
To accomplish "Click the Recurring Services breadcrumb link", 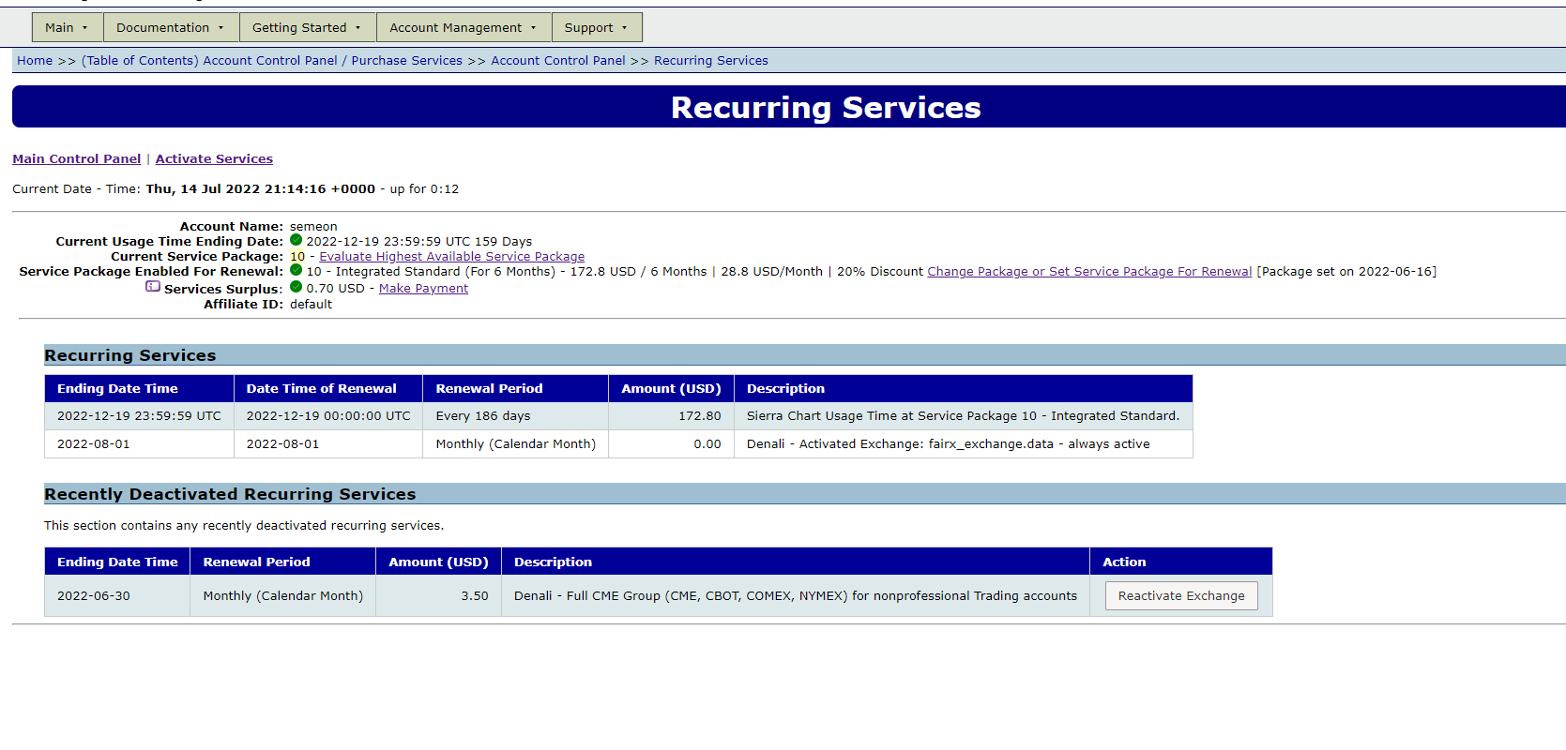I will click(711, 61).
